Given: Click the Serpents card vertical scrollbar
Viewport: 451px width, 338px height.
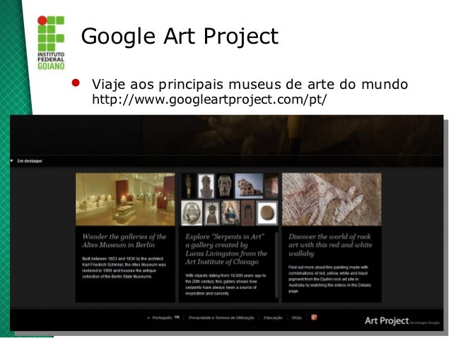Looking at the screenshot, I should tap(276, 265).
